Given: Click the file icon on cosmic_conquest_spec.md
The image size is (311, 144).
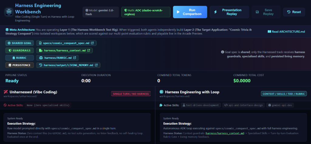Looking at the screenshot, I should coord(40,43).
